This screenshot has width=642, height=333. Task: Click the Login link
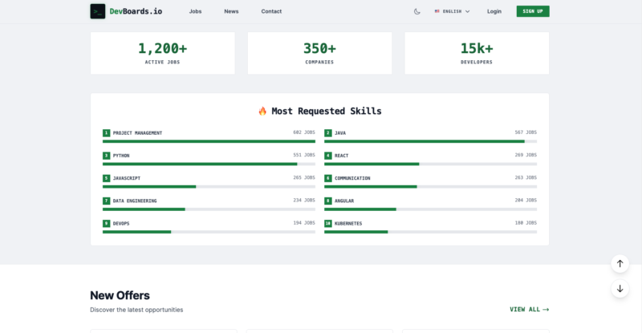(494, 11)
